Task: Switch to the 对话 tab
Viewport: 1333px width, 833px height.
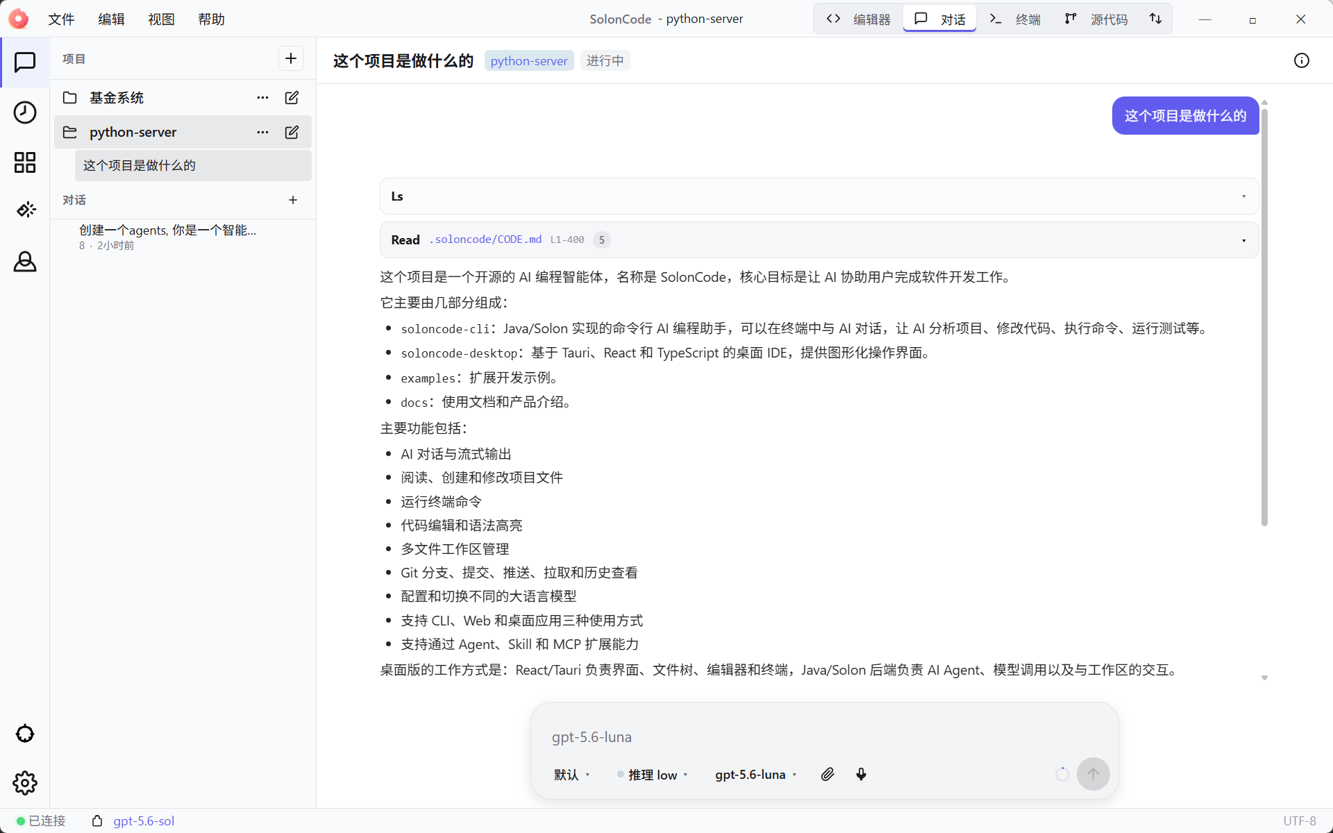Action: 939,19
